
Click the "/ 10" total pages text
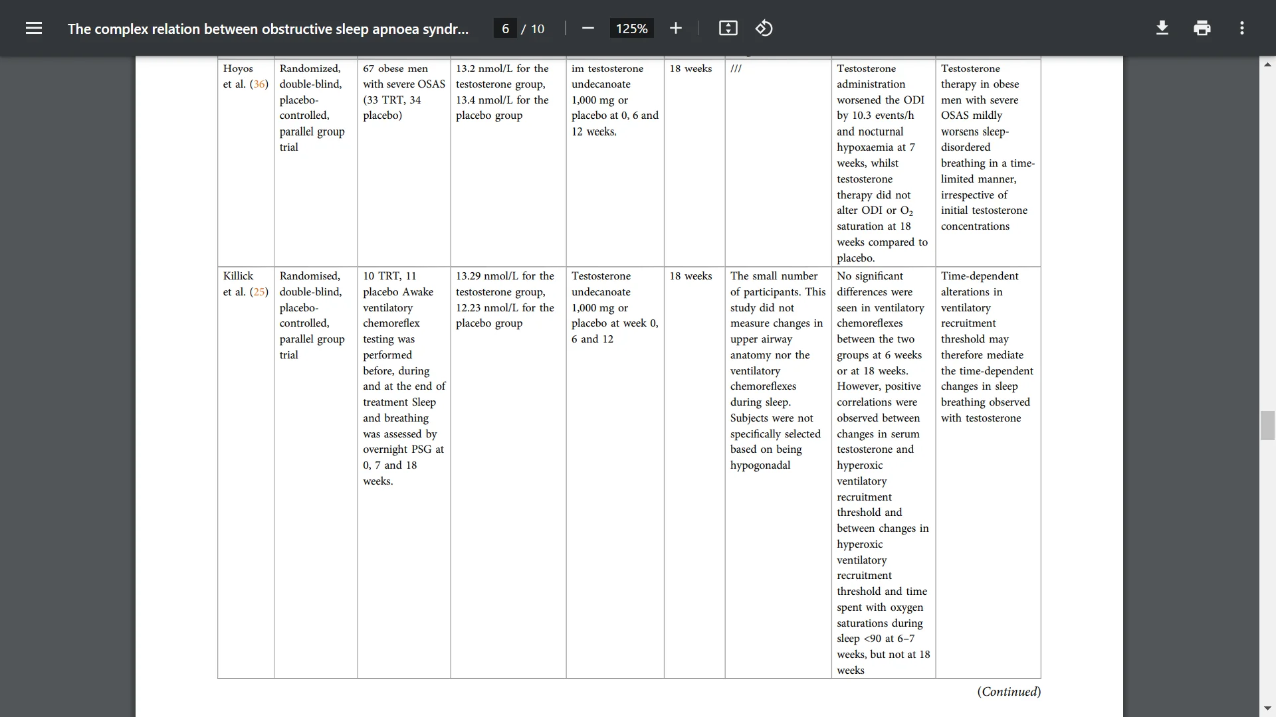point(532,29)
